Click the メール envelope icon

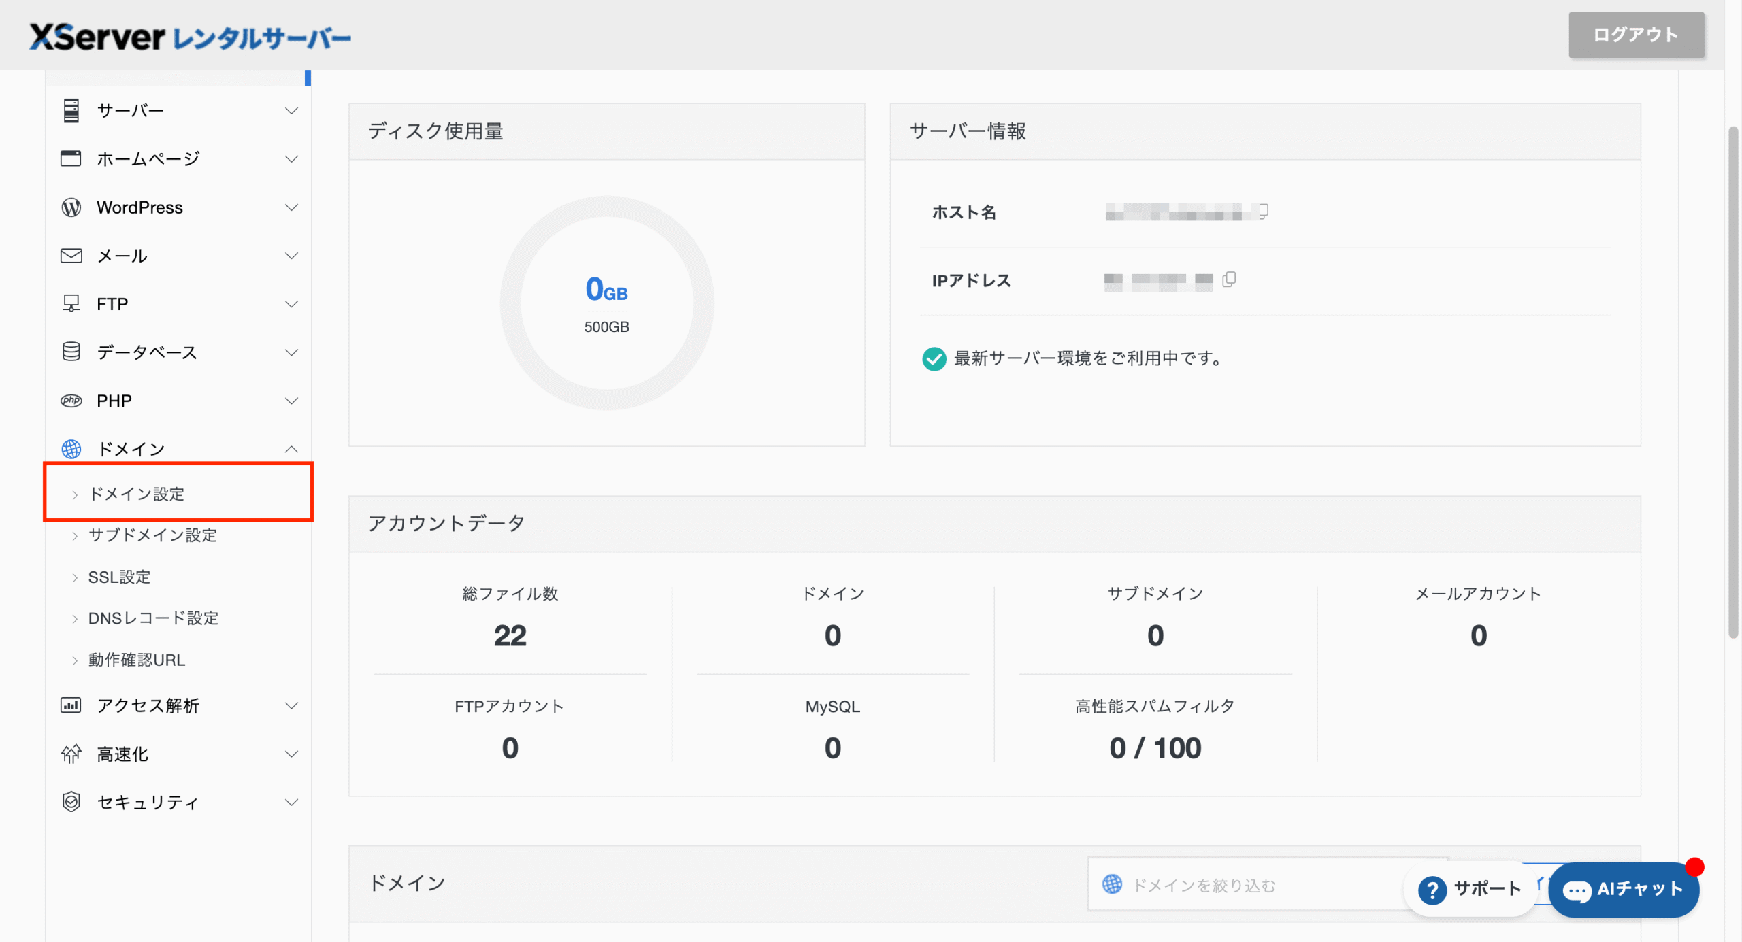coord(71,256)
